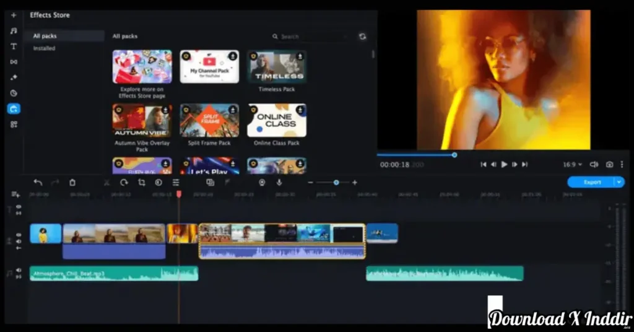Download the Timeless Pack via its arrow icon
The width and height of the screenshot is (634, 332).
click(x=300, y=56)
